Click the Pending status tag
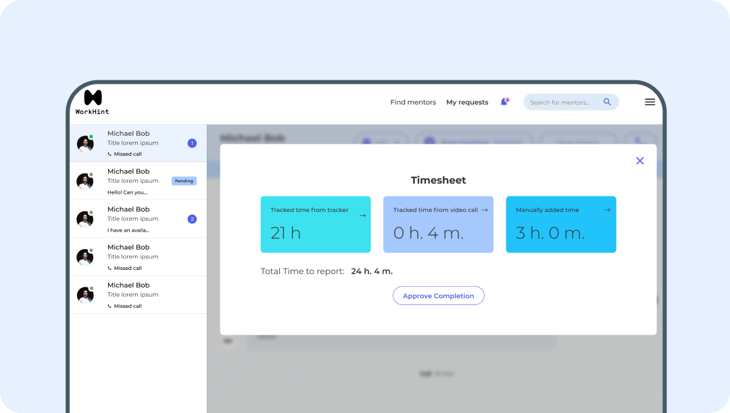This screenshot has width=730, height=413. [x=184, y=181]
